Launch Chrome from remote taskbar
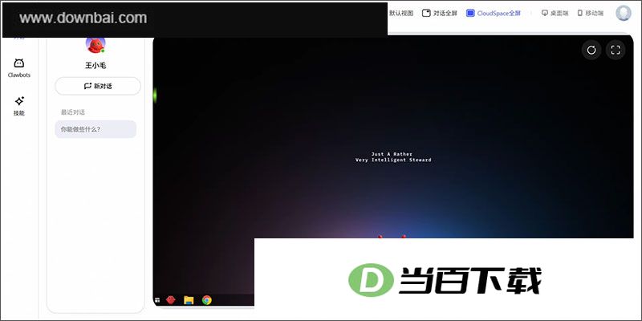Viewport: 642px width, 321px height. [207, 300]
